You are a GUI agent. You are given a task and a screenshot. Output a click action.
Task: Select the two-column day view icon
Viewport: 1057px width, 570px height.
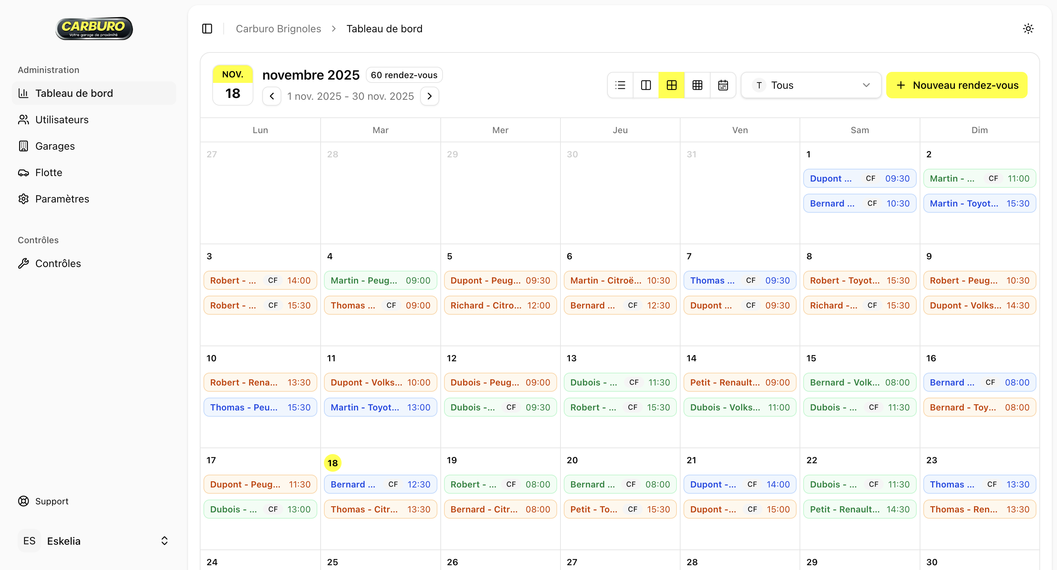click(x=646, y=85)
